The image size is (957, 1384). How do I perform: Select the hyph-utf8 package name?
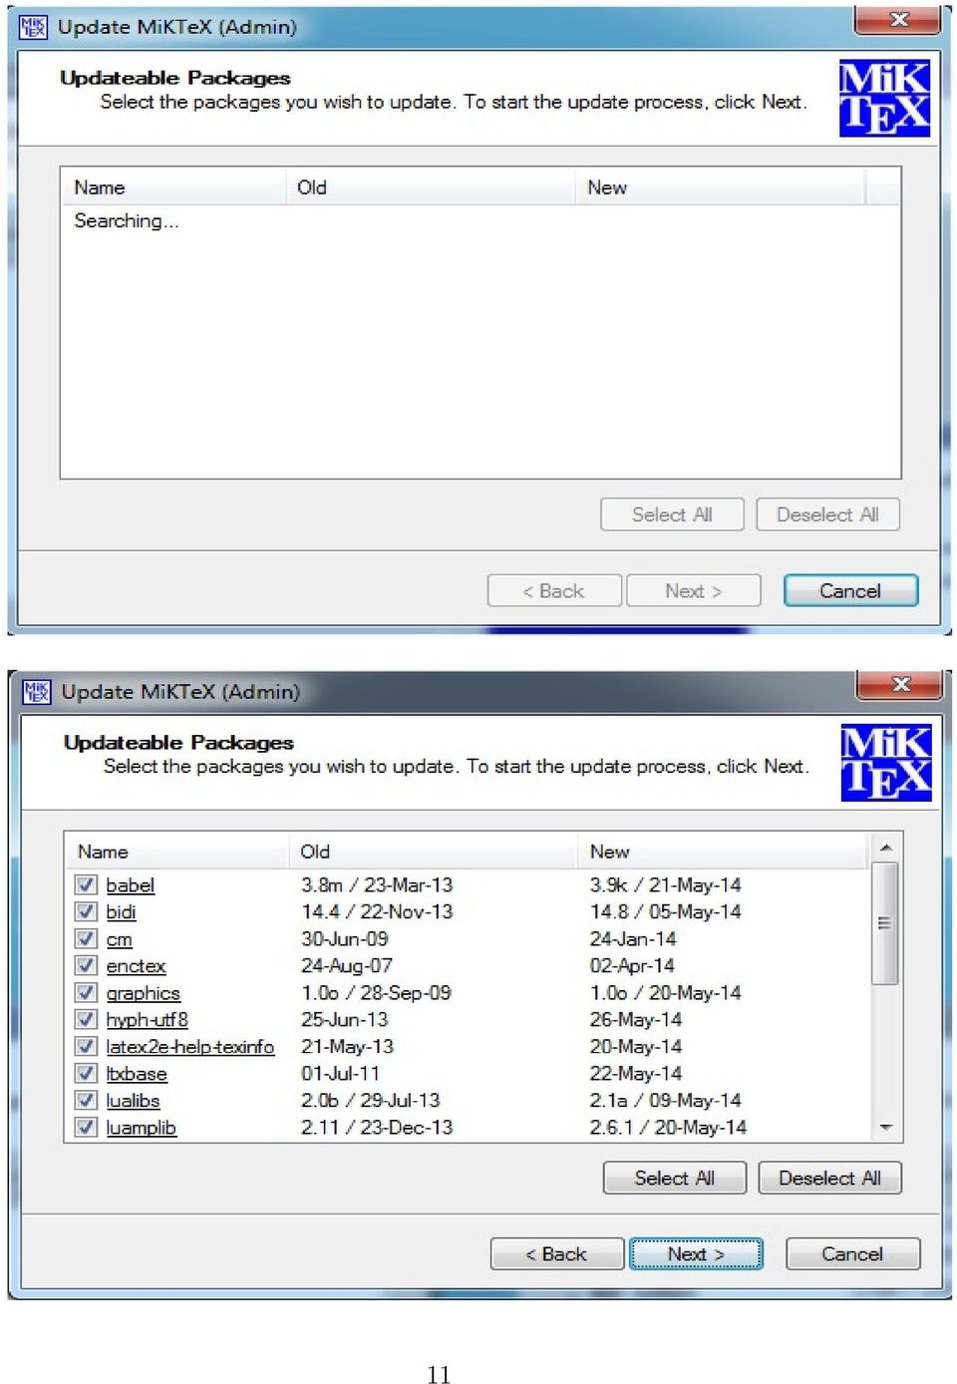click(147, 1019)
